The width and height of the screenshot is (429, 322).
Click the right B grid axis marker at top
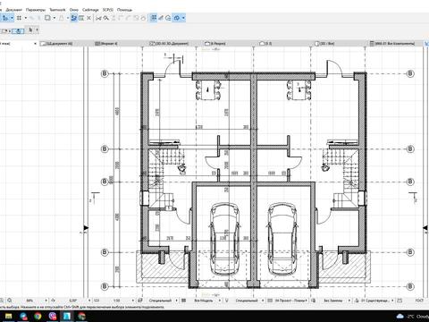click(410, 73)
